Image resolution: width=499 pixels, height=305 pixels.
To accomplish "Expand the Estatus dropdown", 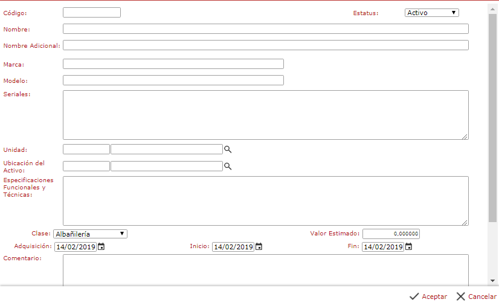I will coord(431,13).
